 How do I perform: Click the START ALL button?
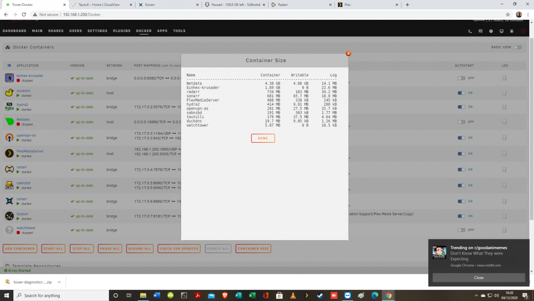[53, 249]
